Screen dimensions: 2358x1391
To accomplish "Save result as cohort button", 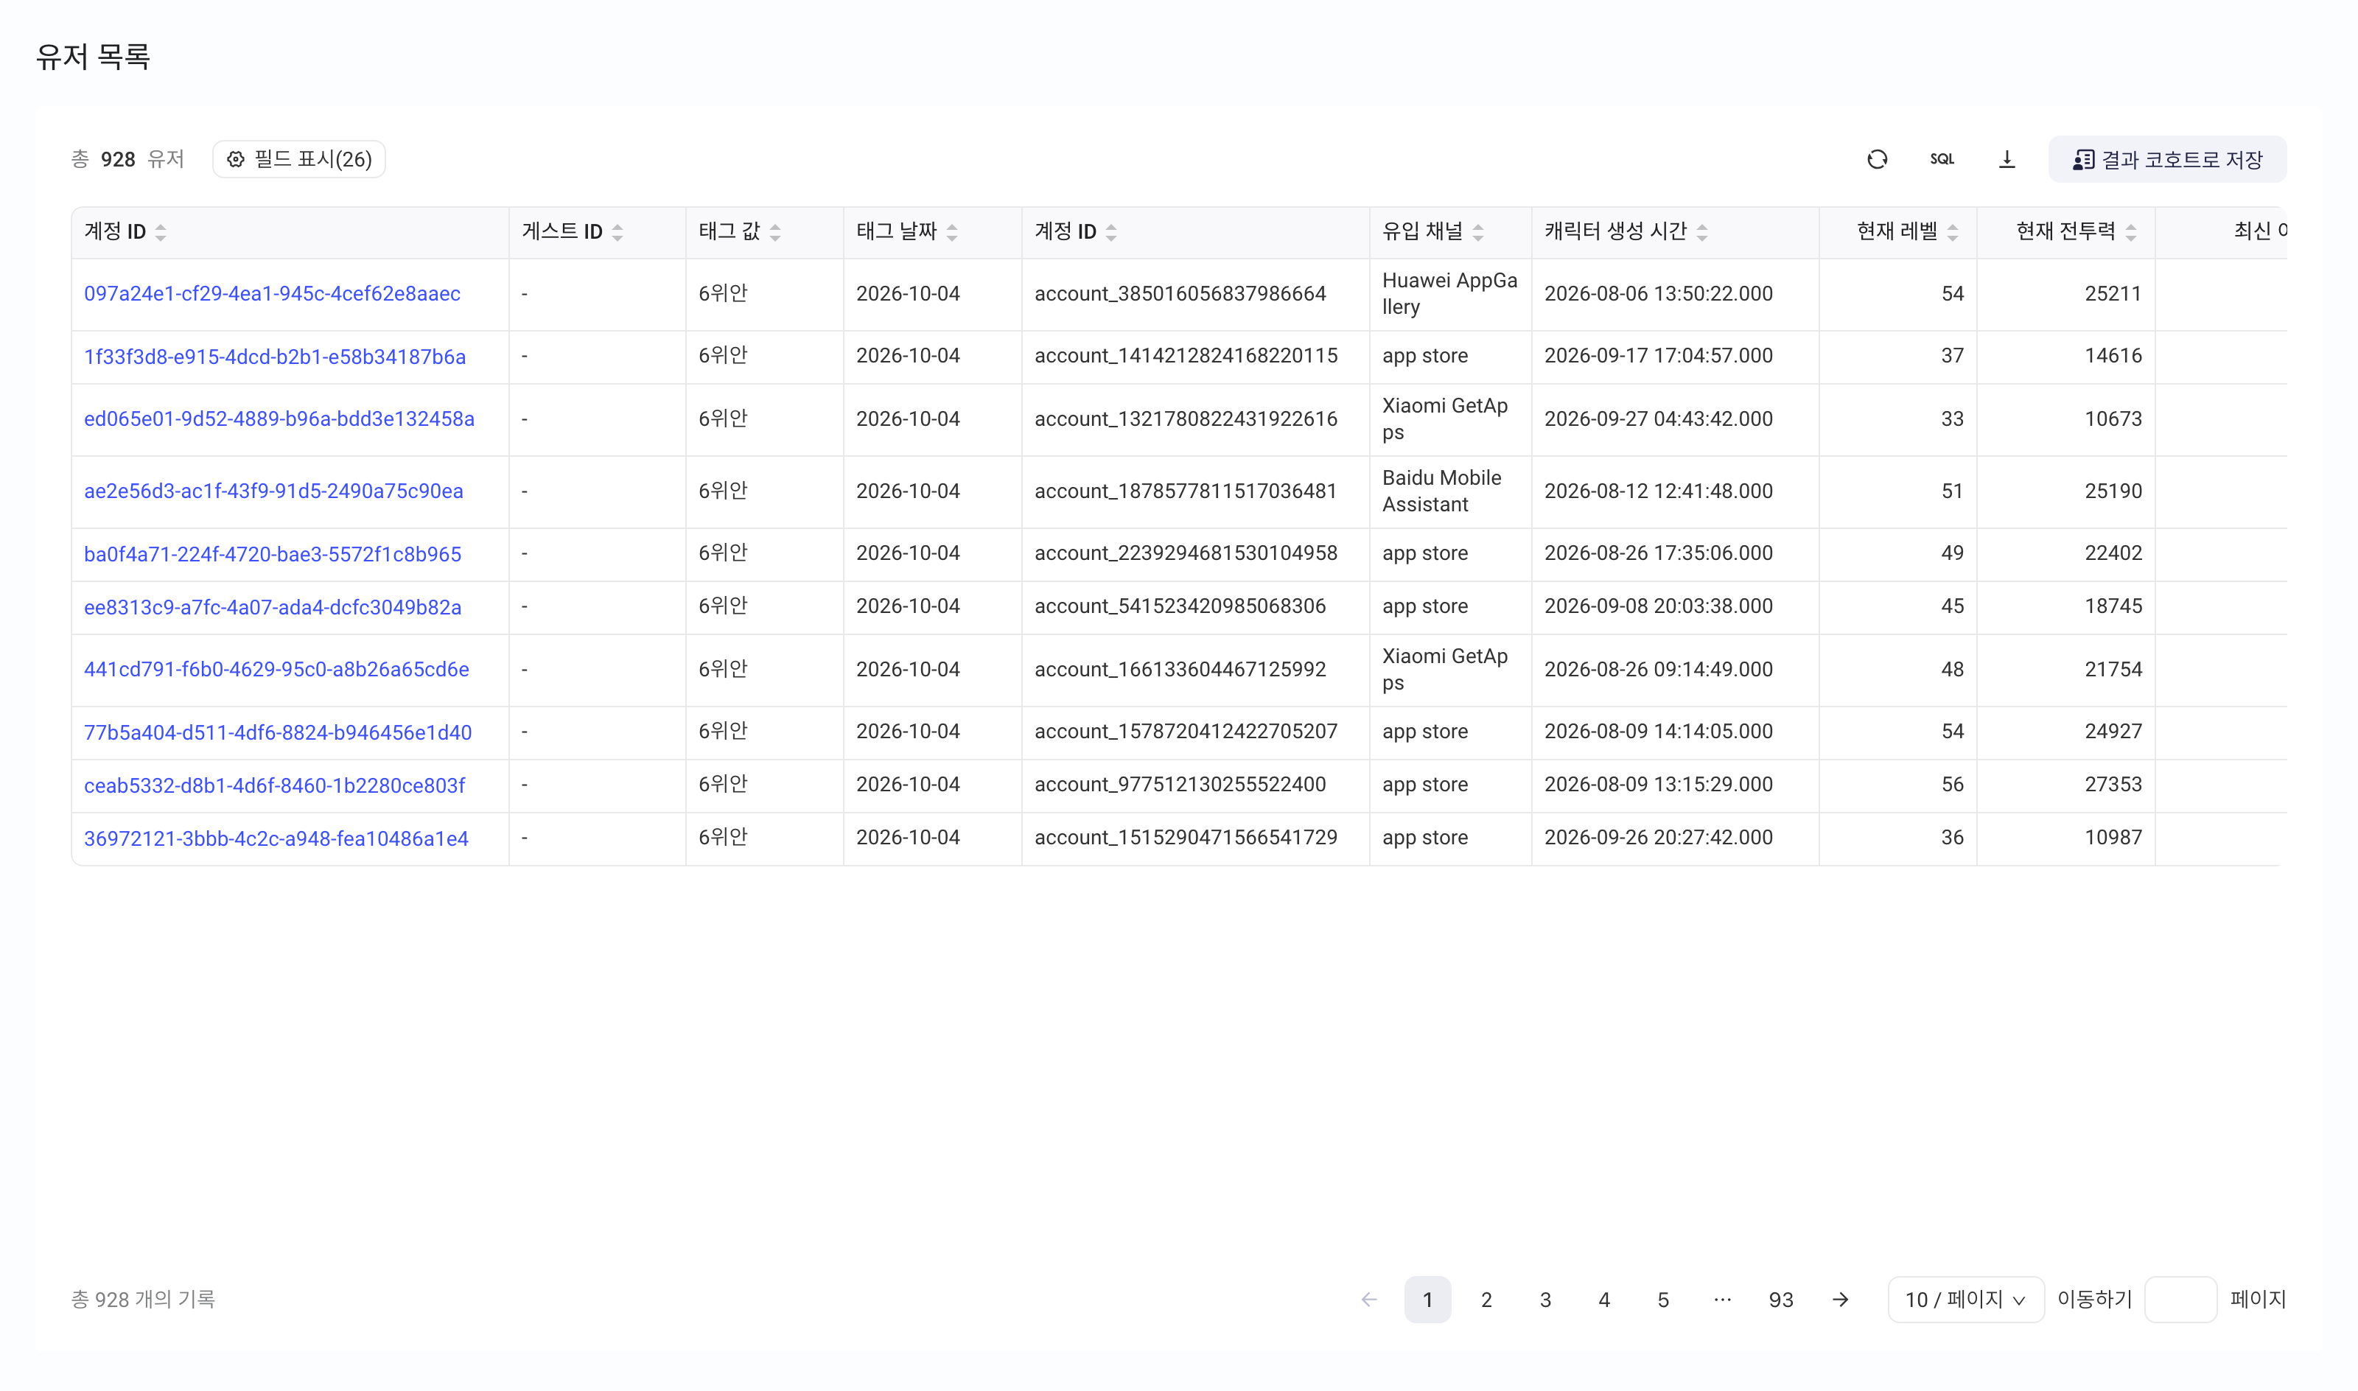I will (x=2167, y=159).
